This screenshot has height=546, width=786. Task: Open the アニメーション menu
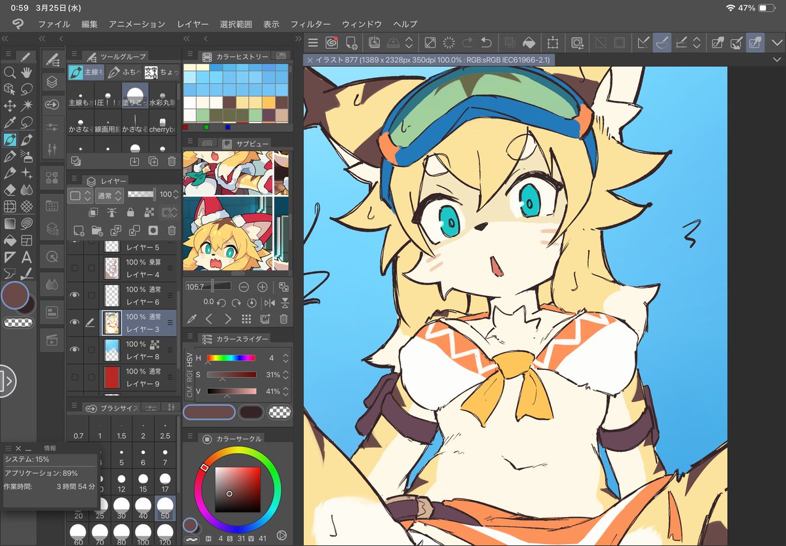pos(137,24)
